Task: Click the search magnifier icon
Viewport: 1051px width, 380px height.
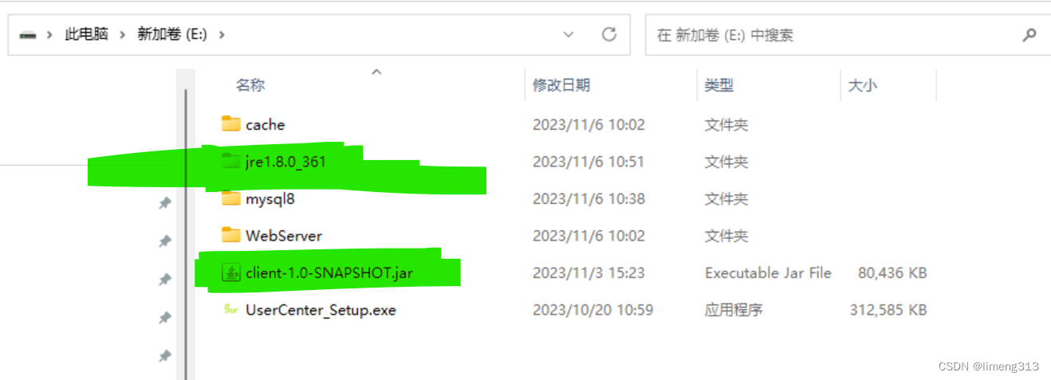Action: coord(1029,35)
